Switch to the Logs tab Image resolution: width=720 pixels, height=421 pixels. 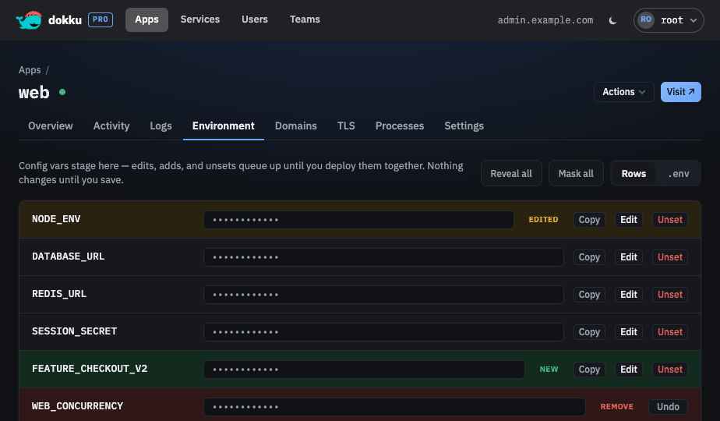(161, 126)
